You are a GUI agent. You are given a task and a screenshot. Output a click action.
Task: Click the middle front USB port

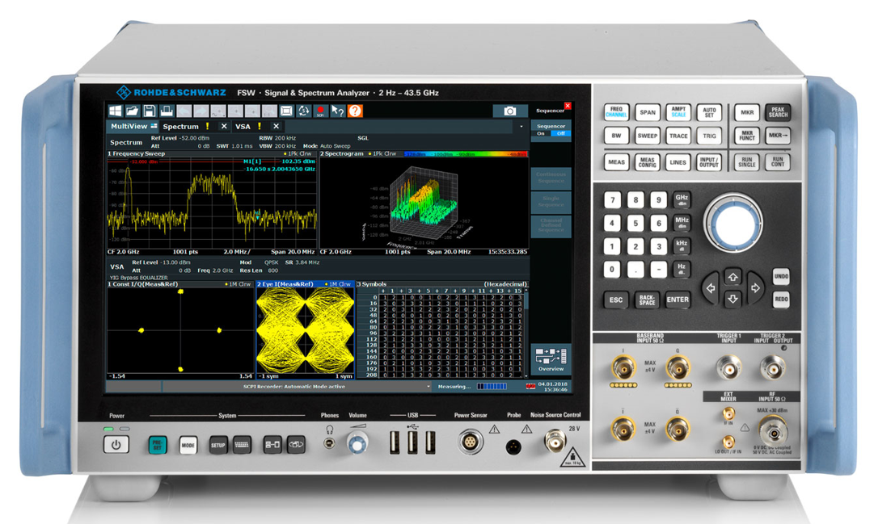point(412,442)
